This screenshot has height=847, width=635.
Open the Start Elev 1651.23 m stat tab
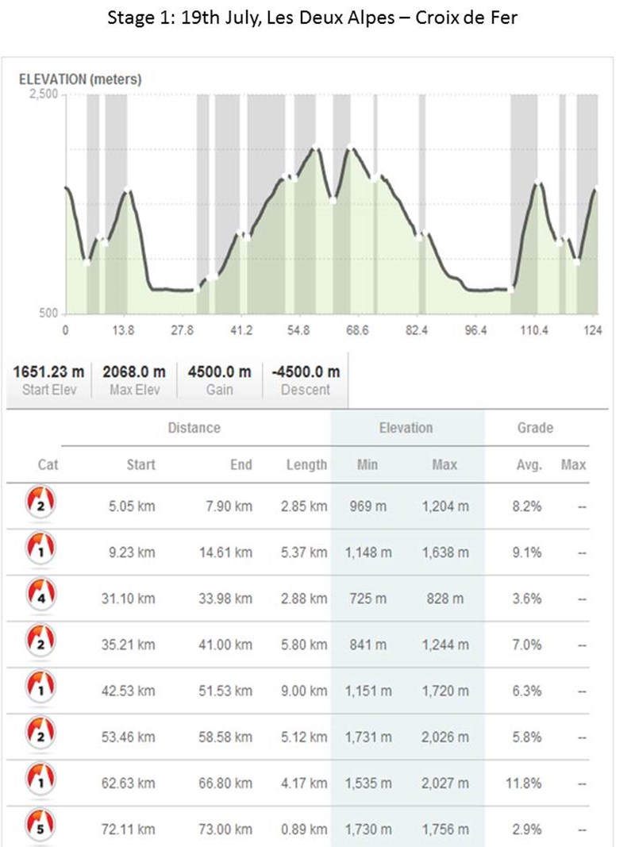[48, 380]
